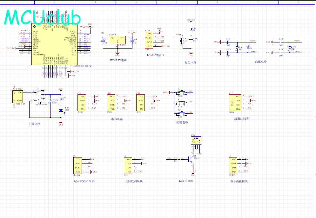Select the J-Link S_JD1 connector block
The width and height of the screenshot is (316, 218).
(x=149, y=40)
